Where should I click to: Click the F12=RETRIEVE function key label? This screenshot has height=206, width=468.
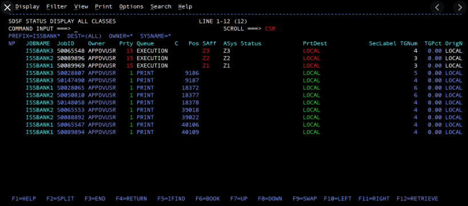417,199
